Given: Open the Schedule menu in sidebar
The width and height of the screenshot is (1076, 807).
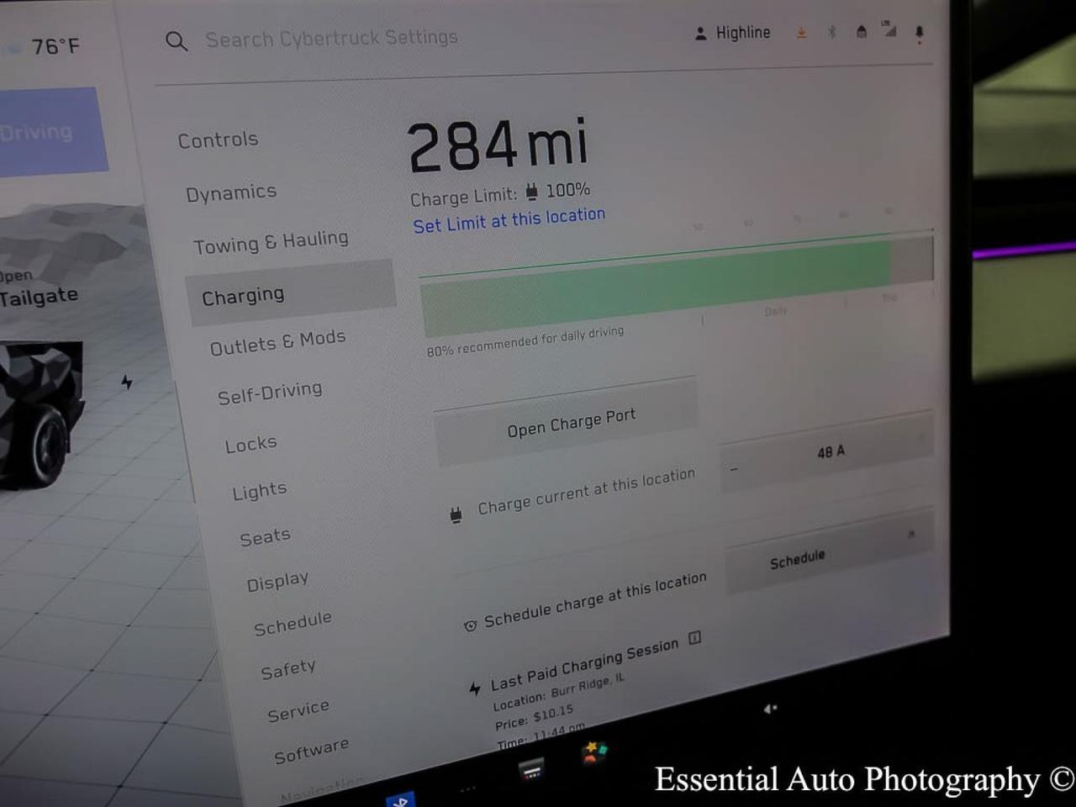Looking at the screenshot, I should click(x=293, y=624).
